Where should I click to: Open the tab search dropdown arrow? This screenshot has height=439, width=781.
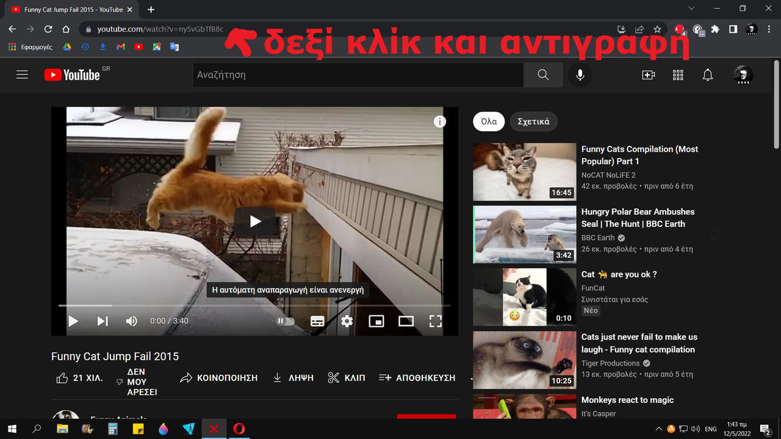(x=691, y=9)
